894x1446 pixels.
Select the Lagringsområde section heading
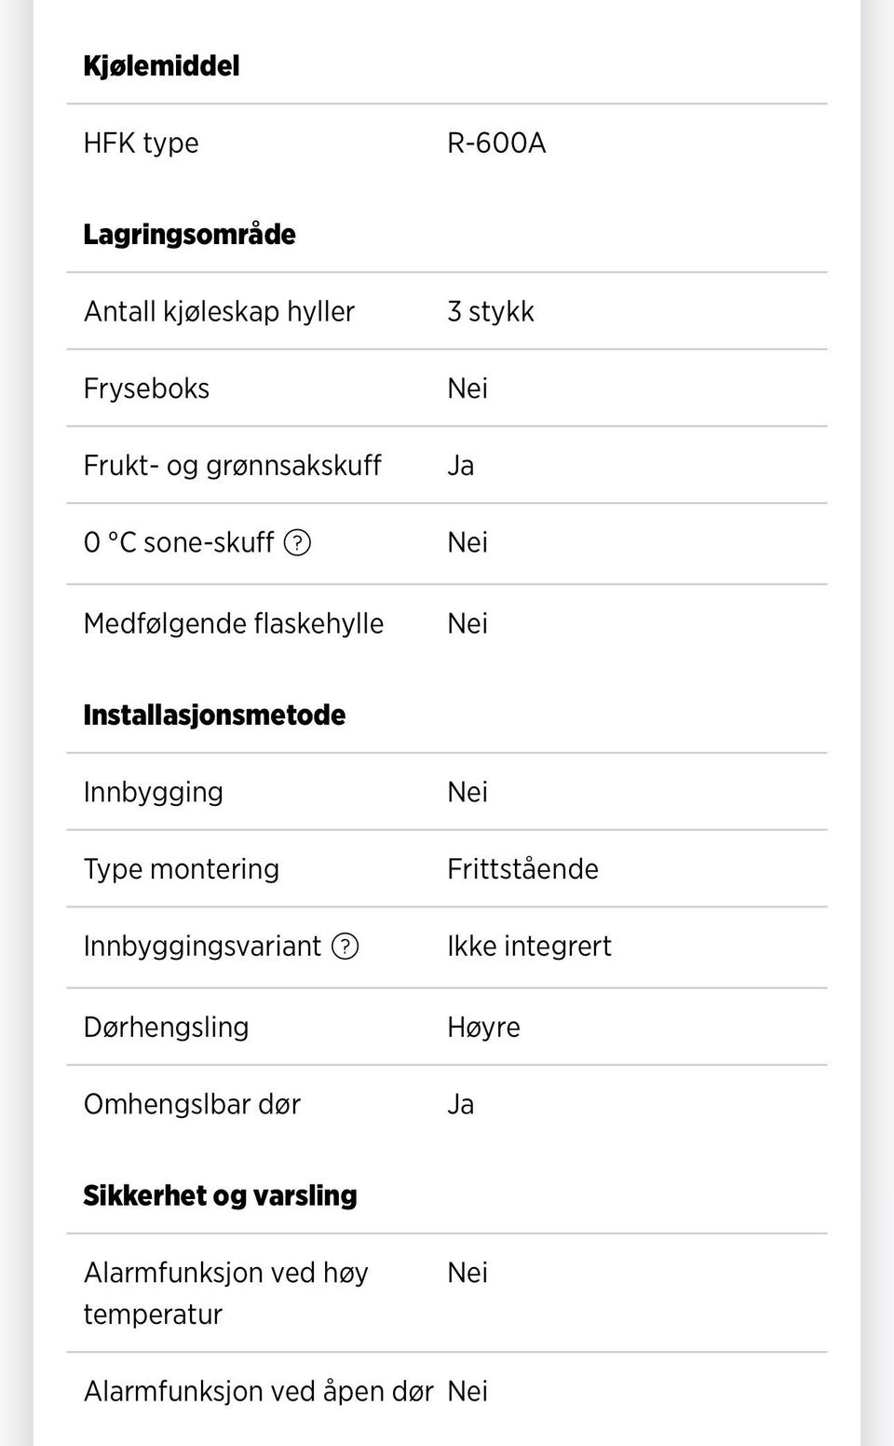pyautogui.click(x=189, y=235)
